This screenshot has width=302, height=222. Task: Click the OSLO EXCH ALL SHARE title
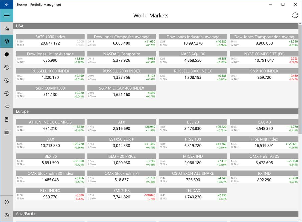[x=193, y=173]
